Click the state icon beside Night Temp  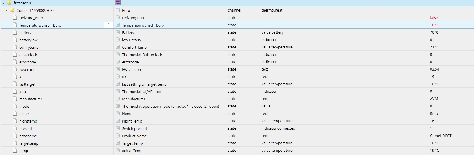coord(118,121)
